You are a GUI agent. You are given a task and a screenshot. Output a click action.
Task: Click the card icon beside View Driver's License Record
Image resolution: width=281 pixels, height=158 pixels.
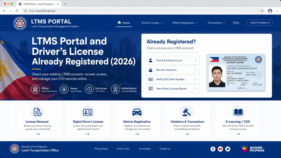[151, 89]
